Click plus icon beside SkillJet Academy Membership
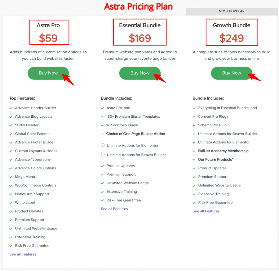 194,151
